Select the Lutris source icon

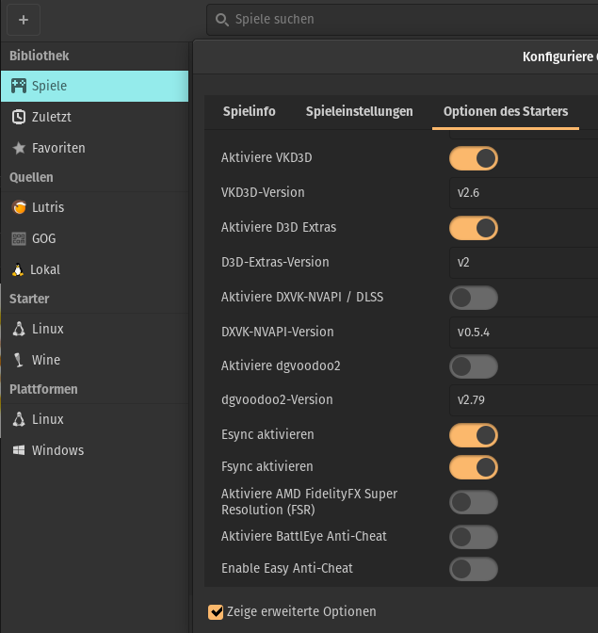click(19, 207)
